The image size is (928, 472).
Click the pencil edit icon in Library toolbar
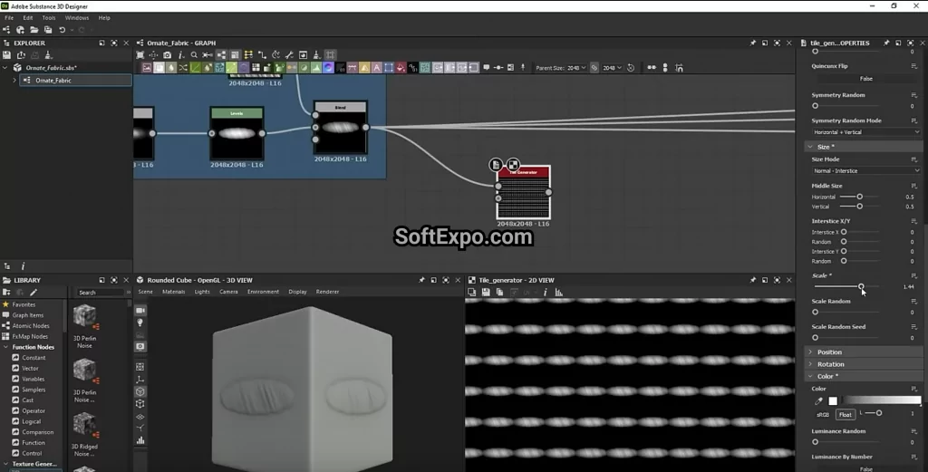click(x=34, y=293)
